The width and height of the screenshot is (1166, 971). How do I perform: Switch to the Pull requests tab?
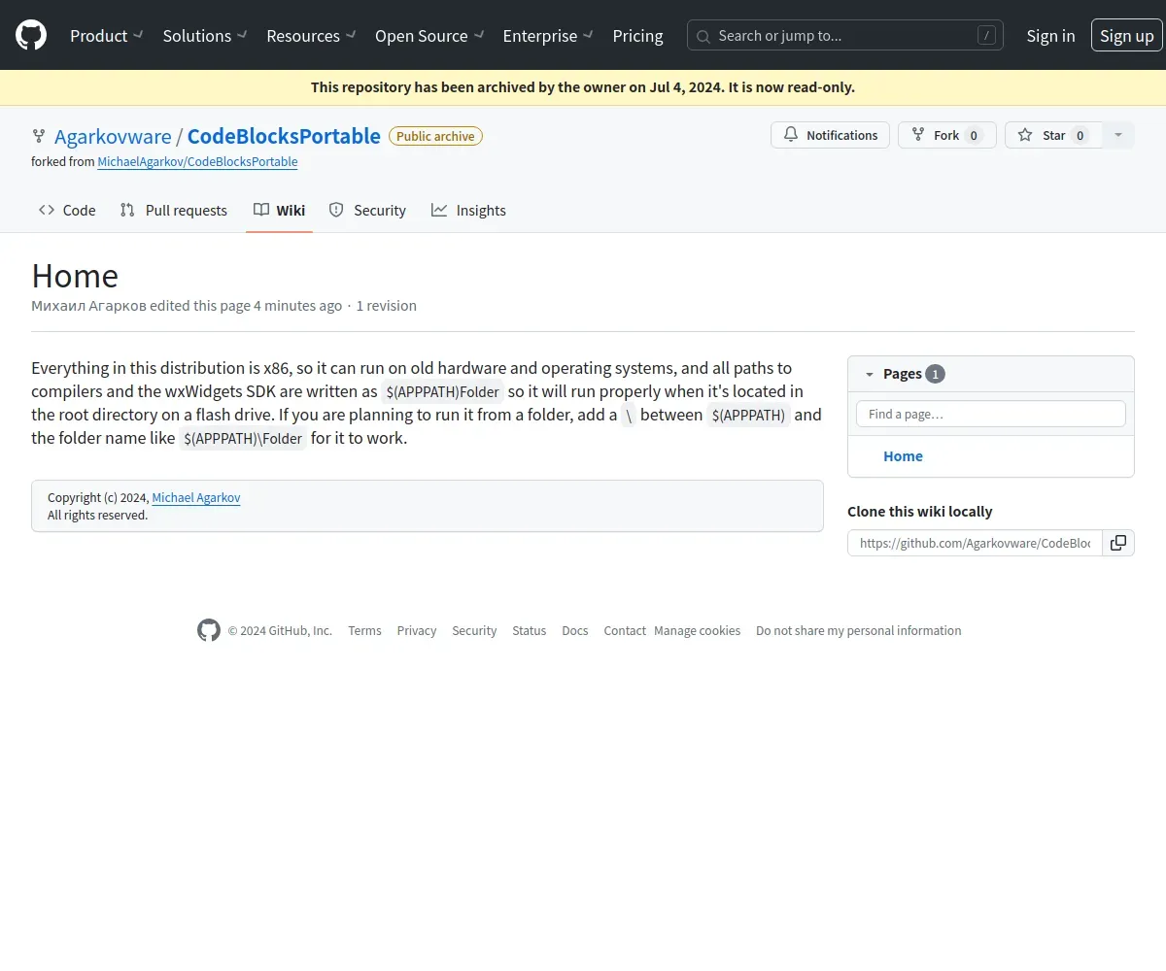coord(174,210)
